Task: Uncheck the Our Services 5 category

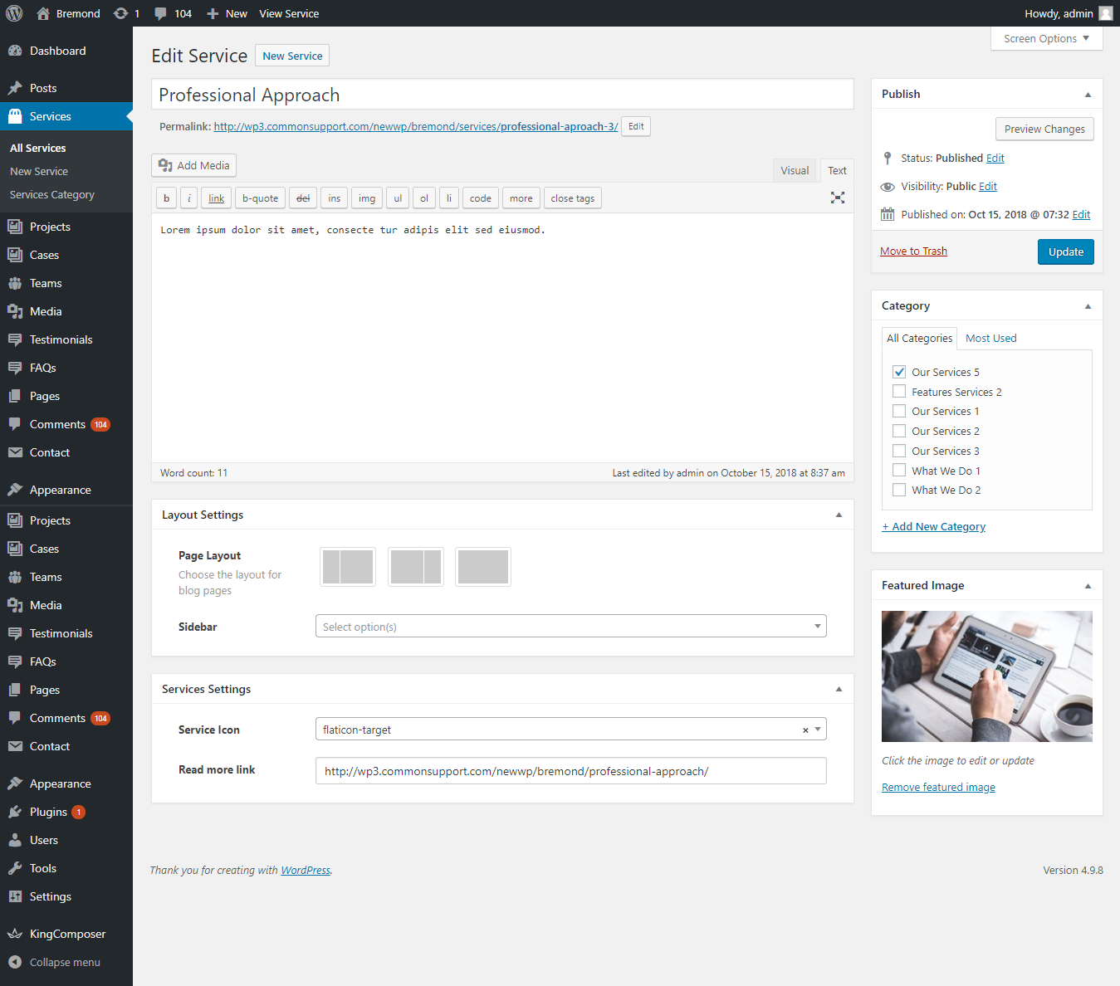Action: (x=899, y=372)
